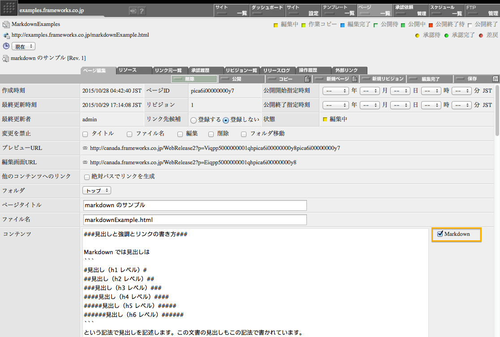Switch to the 外部リンク tab

[x=350, y=70]
